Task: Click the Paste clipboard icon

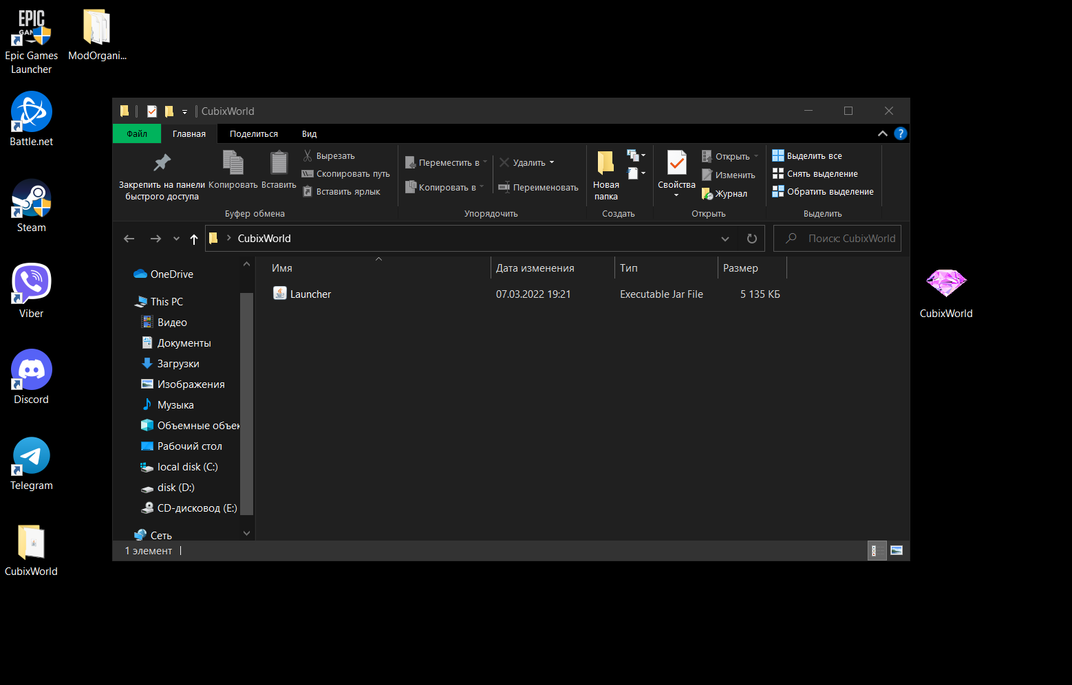Action: pyautogui.click(x=279, y=164)
